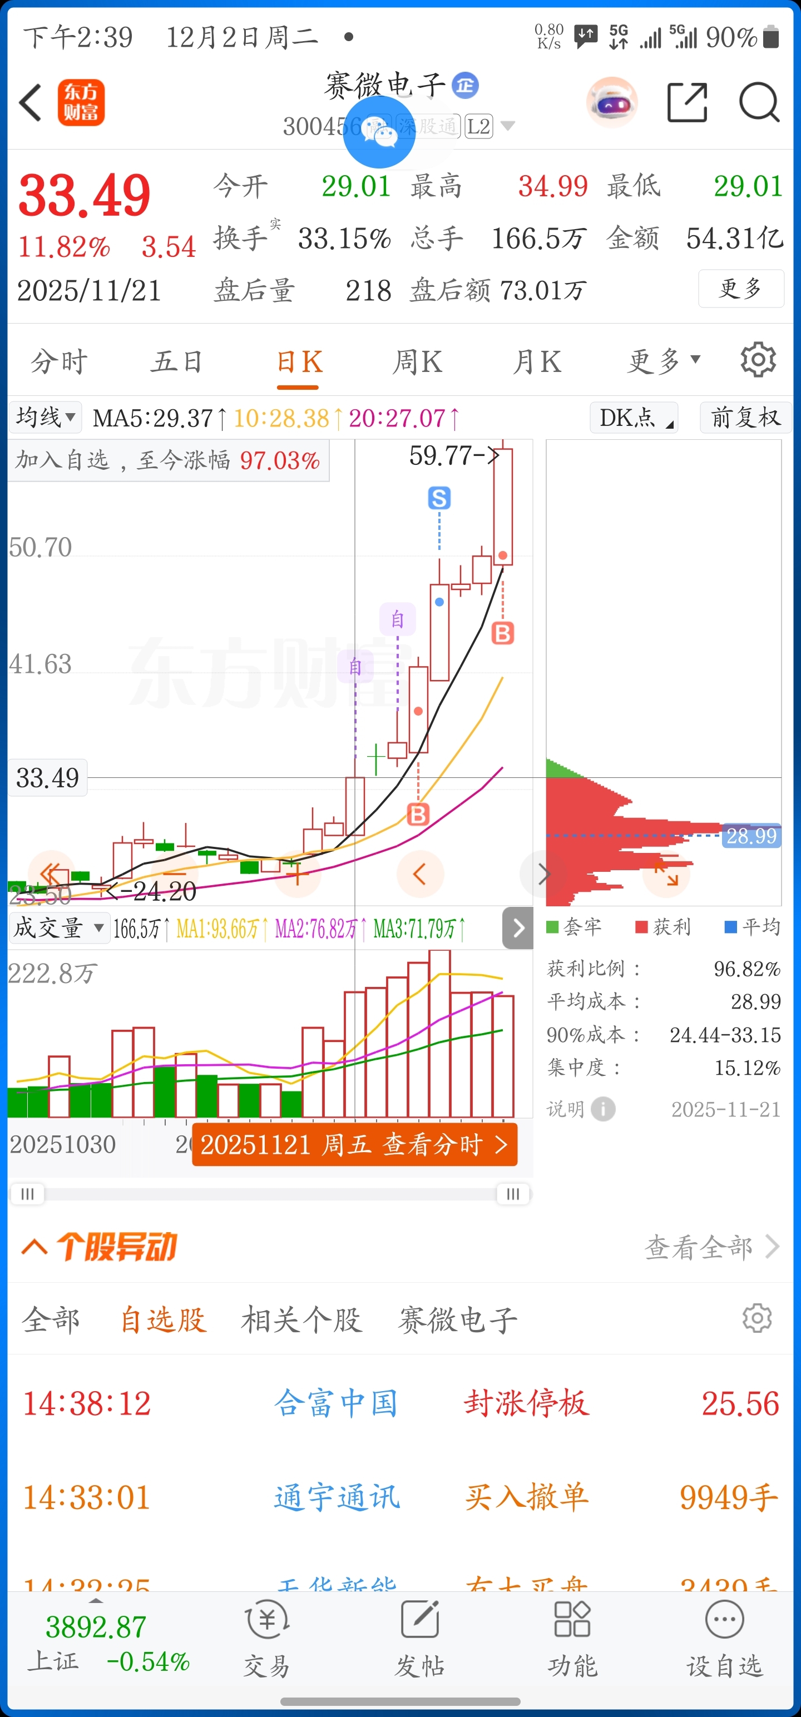This screenshot has width=801, height=1717.
Task: Open 查看全部 for stock movements
Action: click(x=711, y=1247)
